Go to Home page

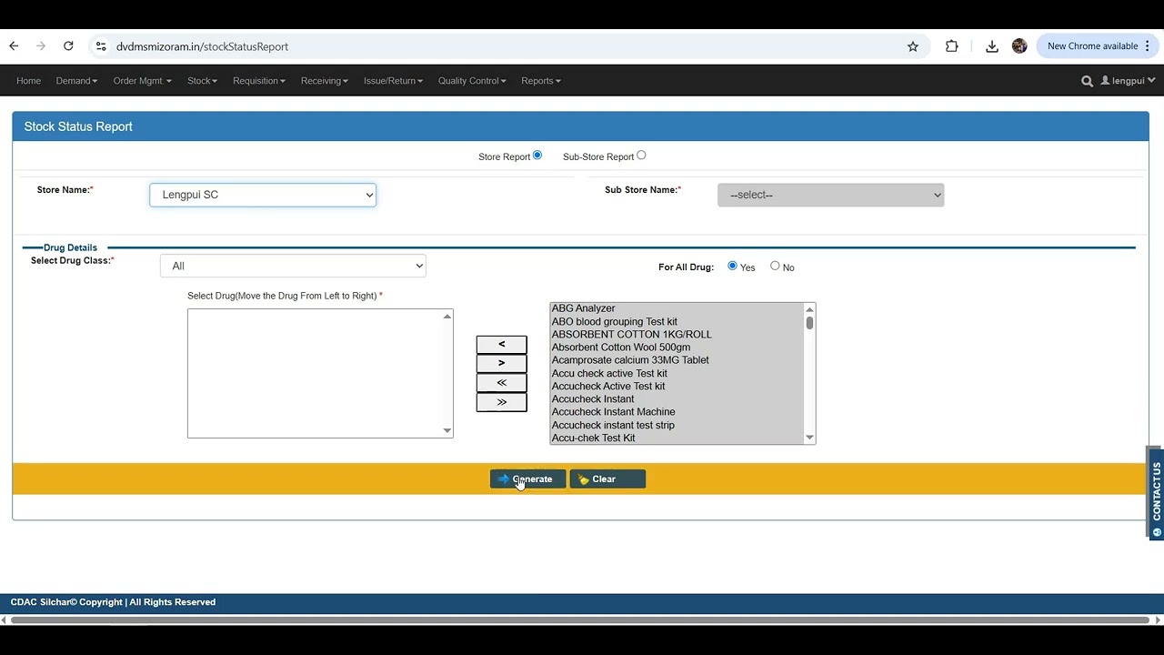(28, 81)
